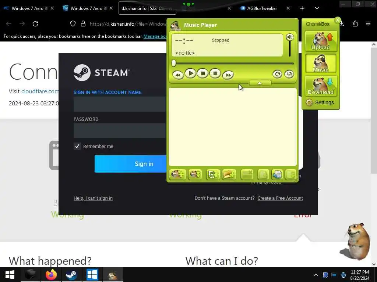The image size is (377, 282).
Task: Click the Firefox URL address bar
Action: click(127, 24)
